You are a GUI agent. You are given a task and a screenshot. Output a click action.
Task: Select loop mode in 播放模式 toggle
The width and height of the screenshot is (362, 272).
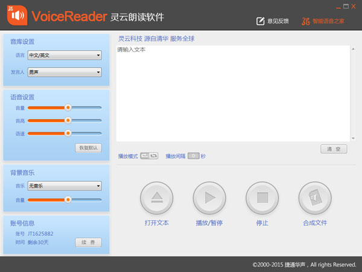(x=153, y=156)
